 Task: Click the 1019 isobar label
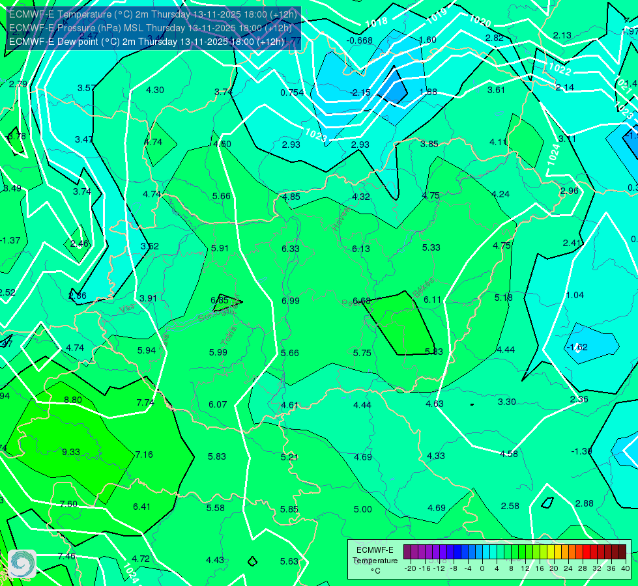pyautogui.click(x=438, y=16)
